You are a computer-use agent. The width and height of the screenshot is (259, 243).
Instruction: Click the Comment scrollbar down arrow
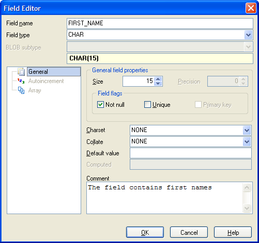[x=247, y=208]
